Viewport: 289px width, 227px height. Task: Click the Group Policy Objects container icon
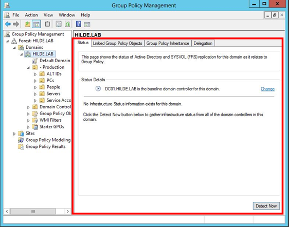(35, 113)
